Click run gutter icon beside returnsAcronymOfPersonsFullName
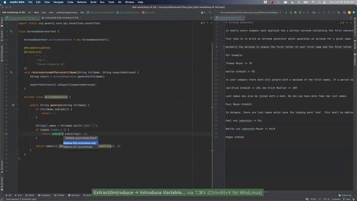 [x=11, y=73]
